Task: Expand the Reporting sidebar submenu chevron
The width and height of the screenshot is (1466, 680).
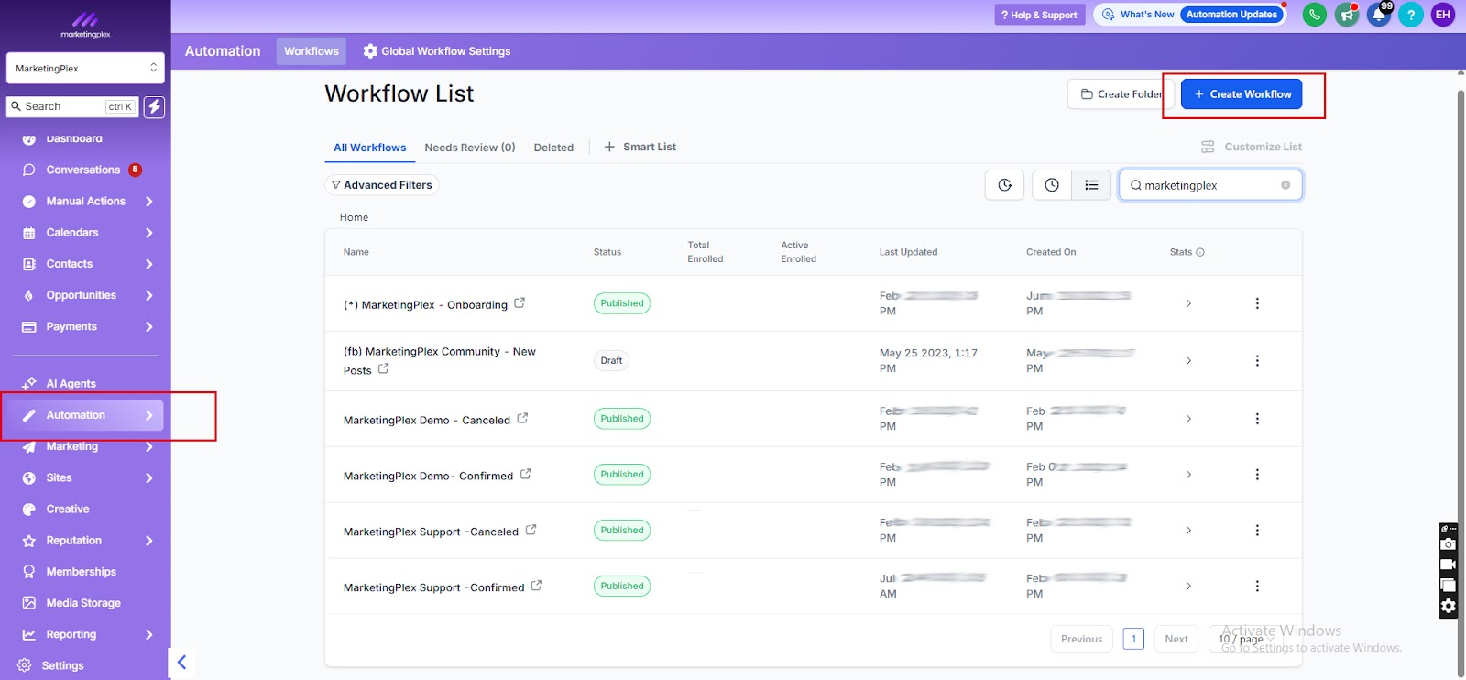Action: (148, 634)
